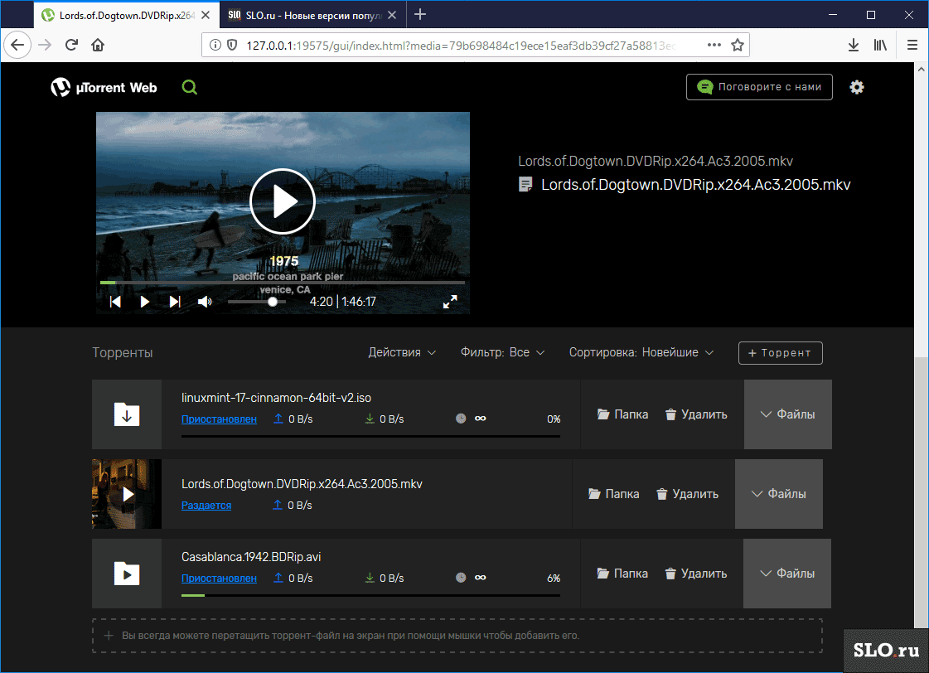Mute the video with speaker icon

click(205, 302)
